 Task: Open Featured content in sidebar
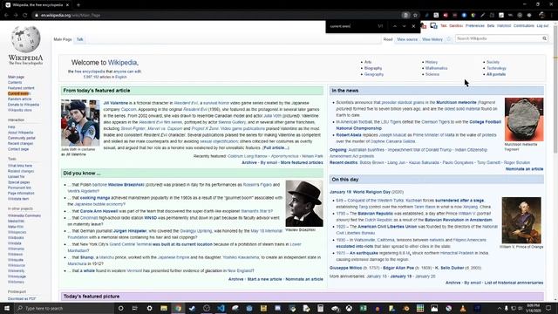pyautogui.click(x=21, y=88)
